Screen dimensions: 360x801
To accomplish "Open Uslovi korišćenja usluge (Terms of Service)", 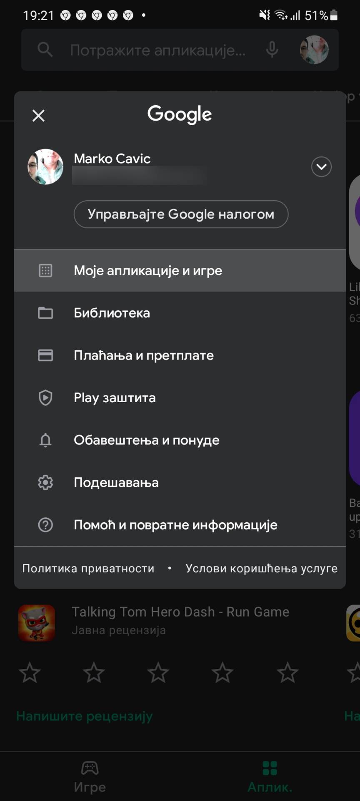I will coord(262,568).
